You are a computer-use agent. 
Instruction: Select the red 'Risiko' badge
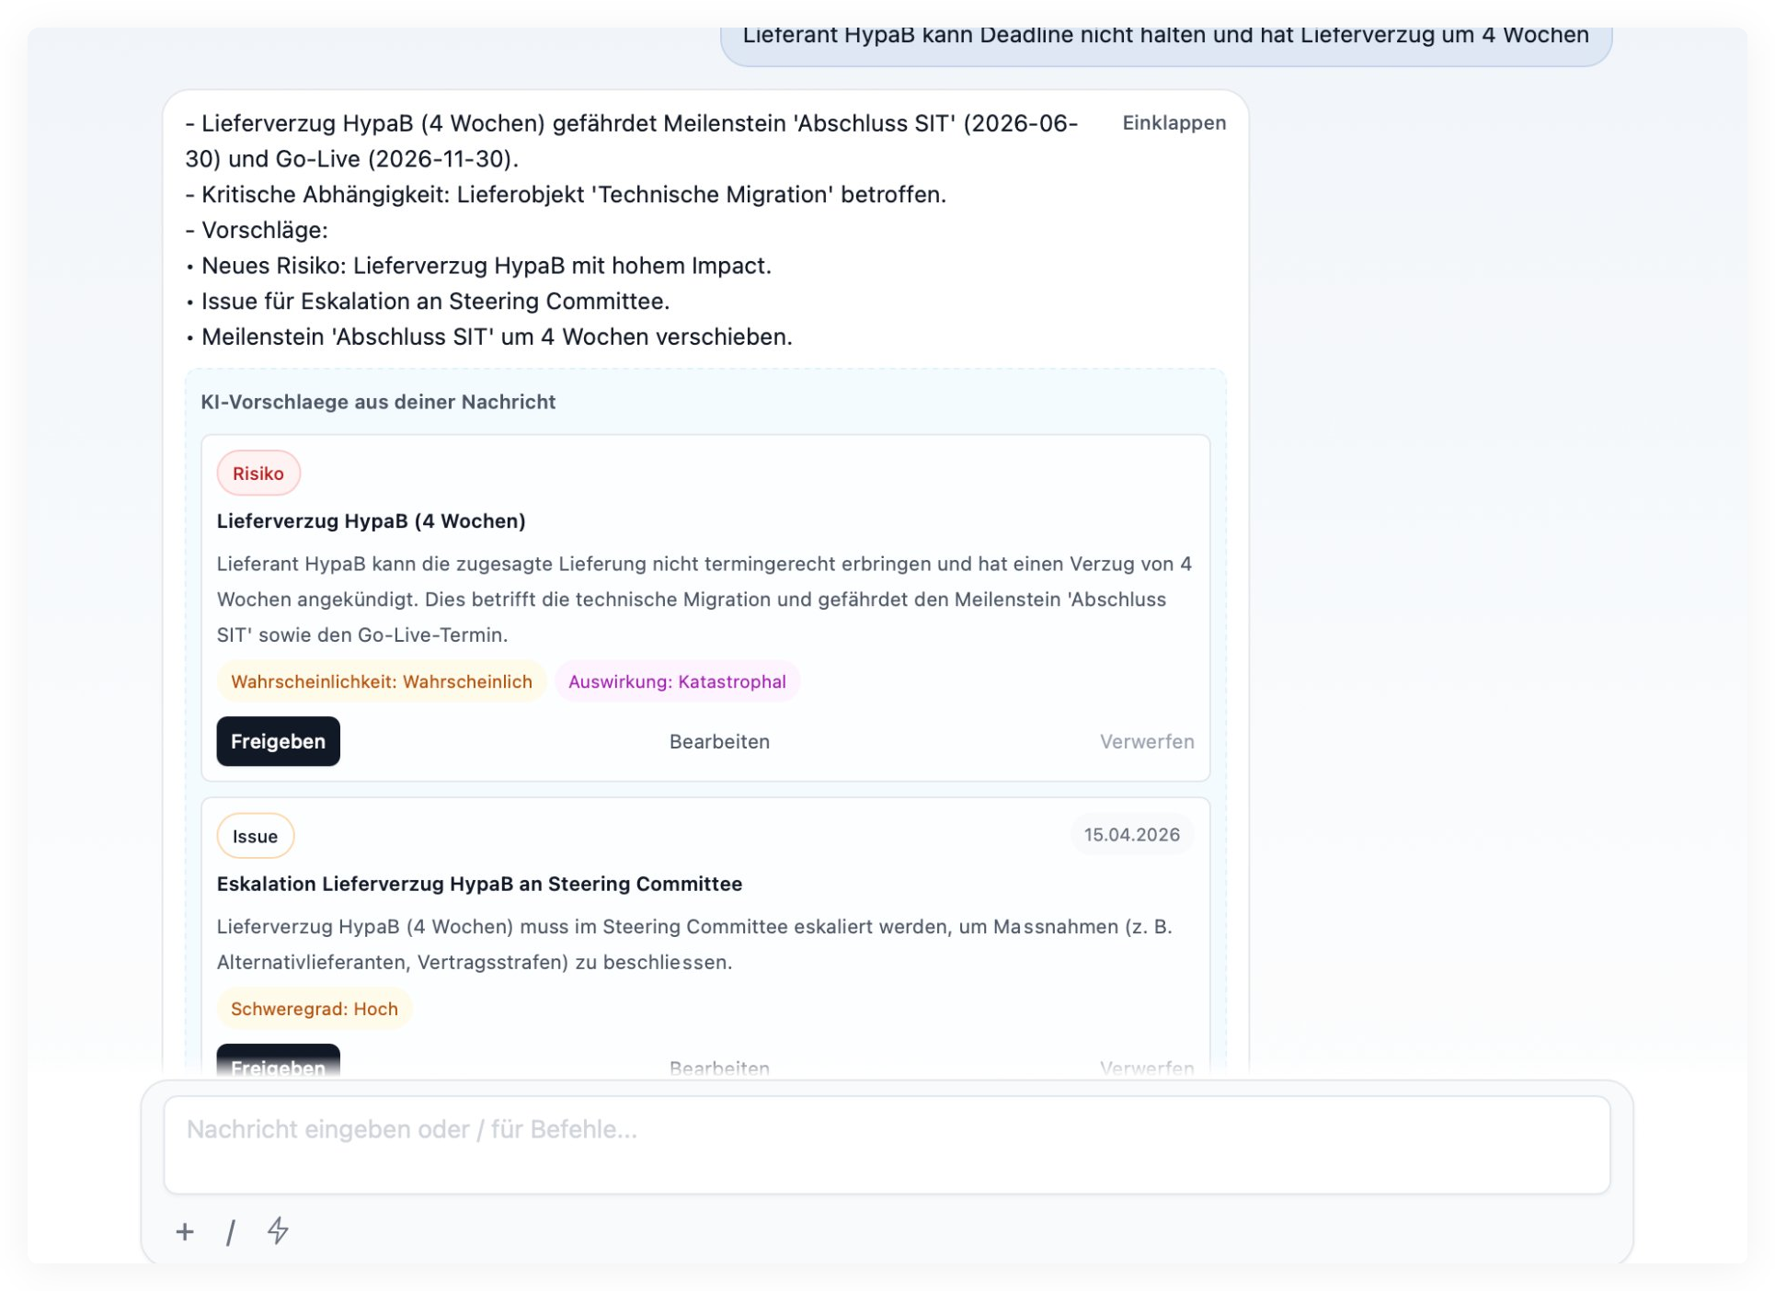[x=258, y=473]
